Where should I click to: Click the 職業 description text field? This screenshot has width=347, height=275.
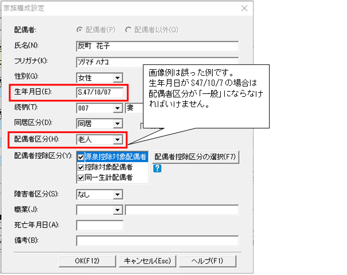tap(182, 210)
